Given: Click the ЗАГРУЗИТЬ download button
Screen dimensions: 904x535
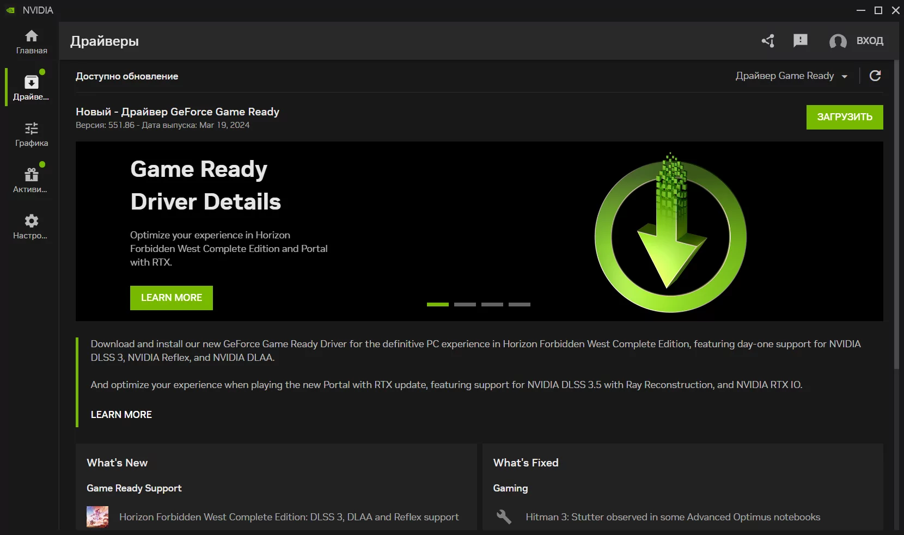Looking at the screenshot, I should tap(845, 117).
